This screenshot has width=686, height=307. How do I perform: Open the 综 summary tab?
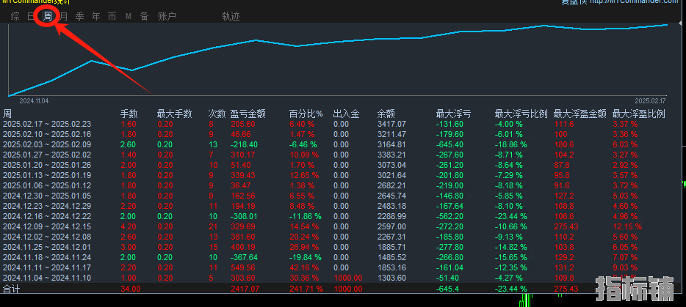point(15,16)
